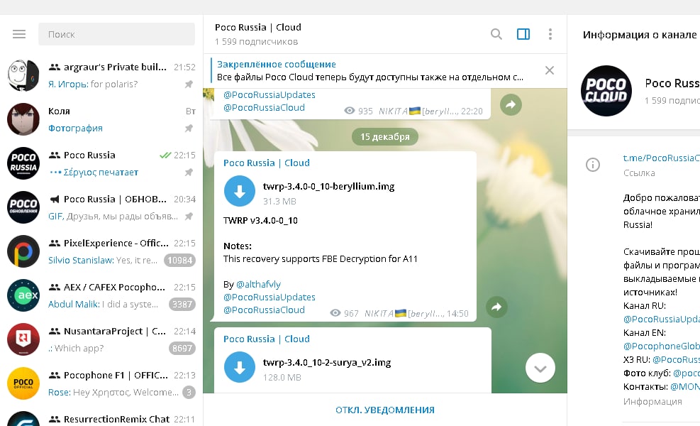Open @PocoRussiaCloud link in the 22:20 message

click(264, 108)
